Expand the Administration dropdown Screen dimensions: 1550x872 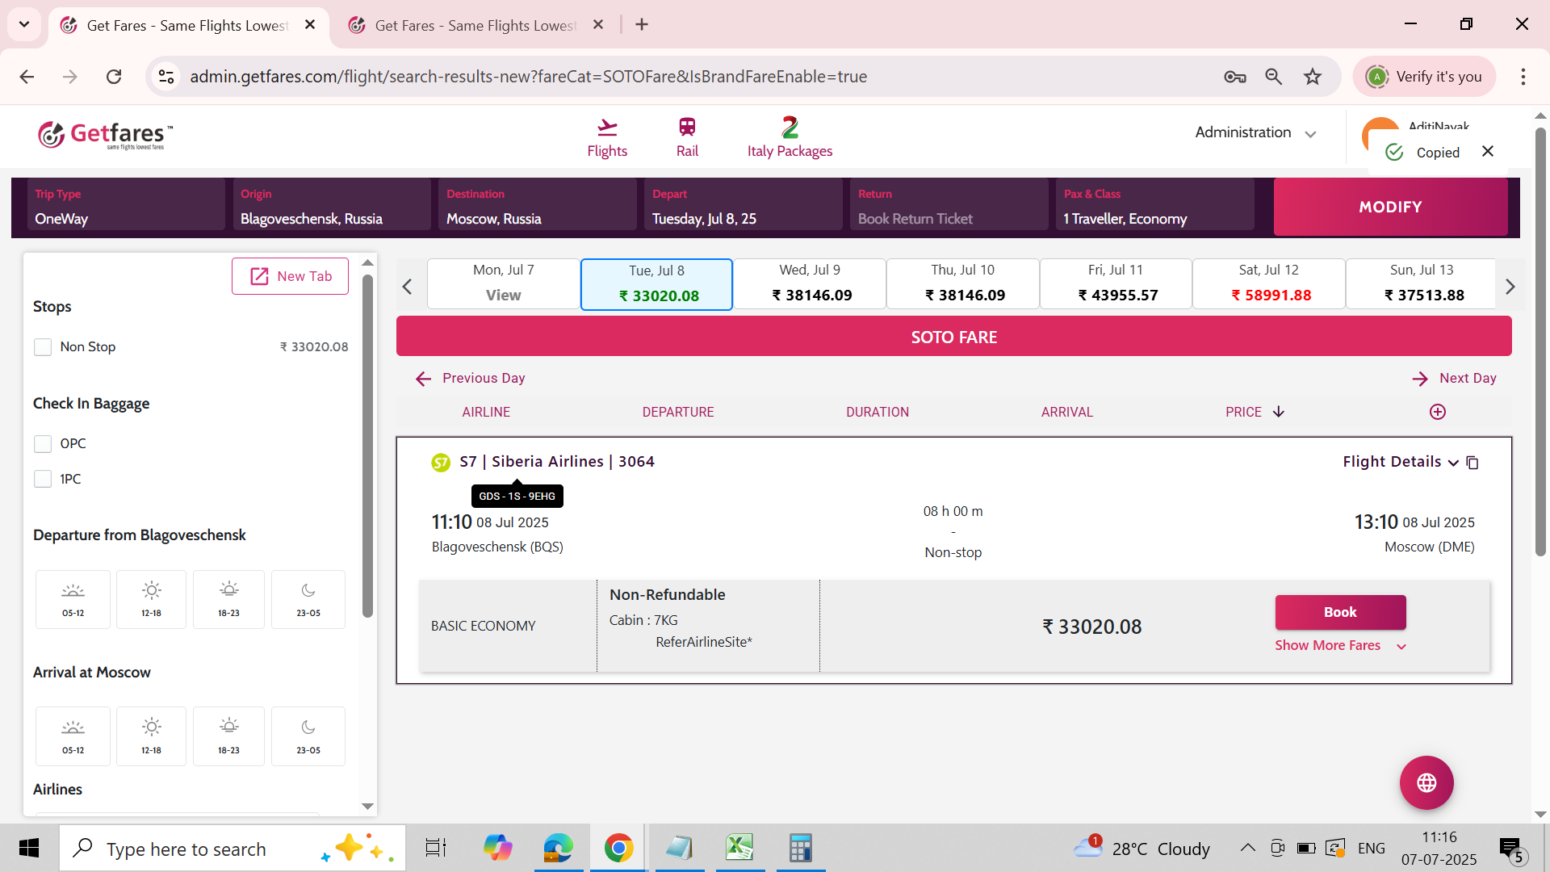coord(1255,132)
